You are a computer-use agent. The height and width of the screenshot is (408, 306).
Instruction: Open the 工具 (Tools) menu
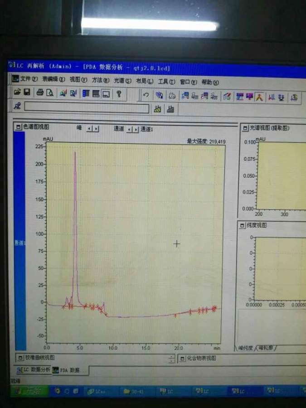tap(166, 82)
